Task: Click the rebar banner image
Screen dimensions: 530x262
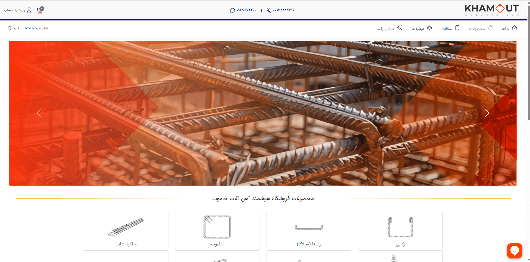Action: coord(263,113)
